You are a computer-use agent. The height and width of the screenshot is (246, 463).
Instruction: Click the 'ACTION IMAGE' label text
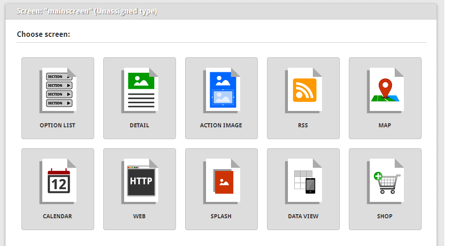click(221, 125)
